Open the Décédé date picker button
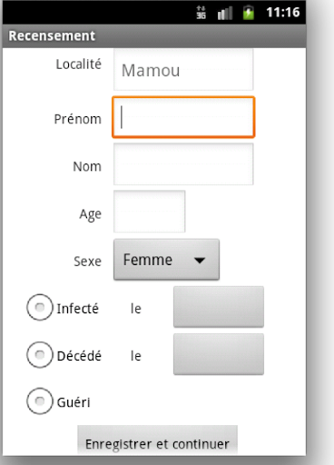Image resolution: width=334 pixels, height=465 pixels. point(219,354)
